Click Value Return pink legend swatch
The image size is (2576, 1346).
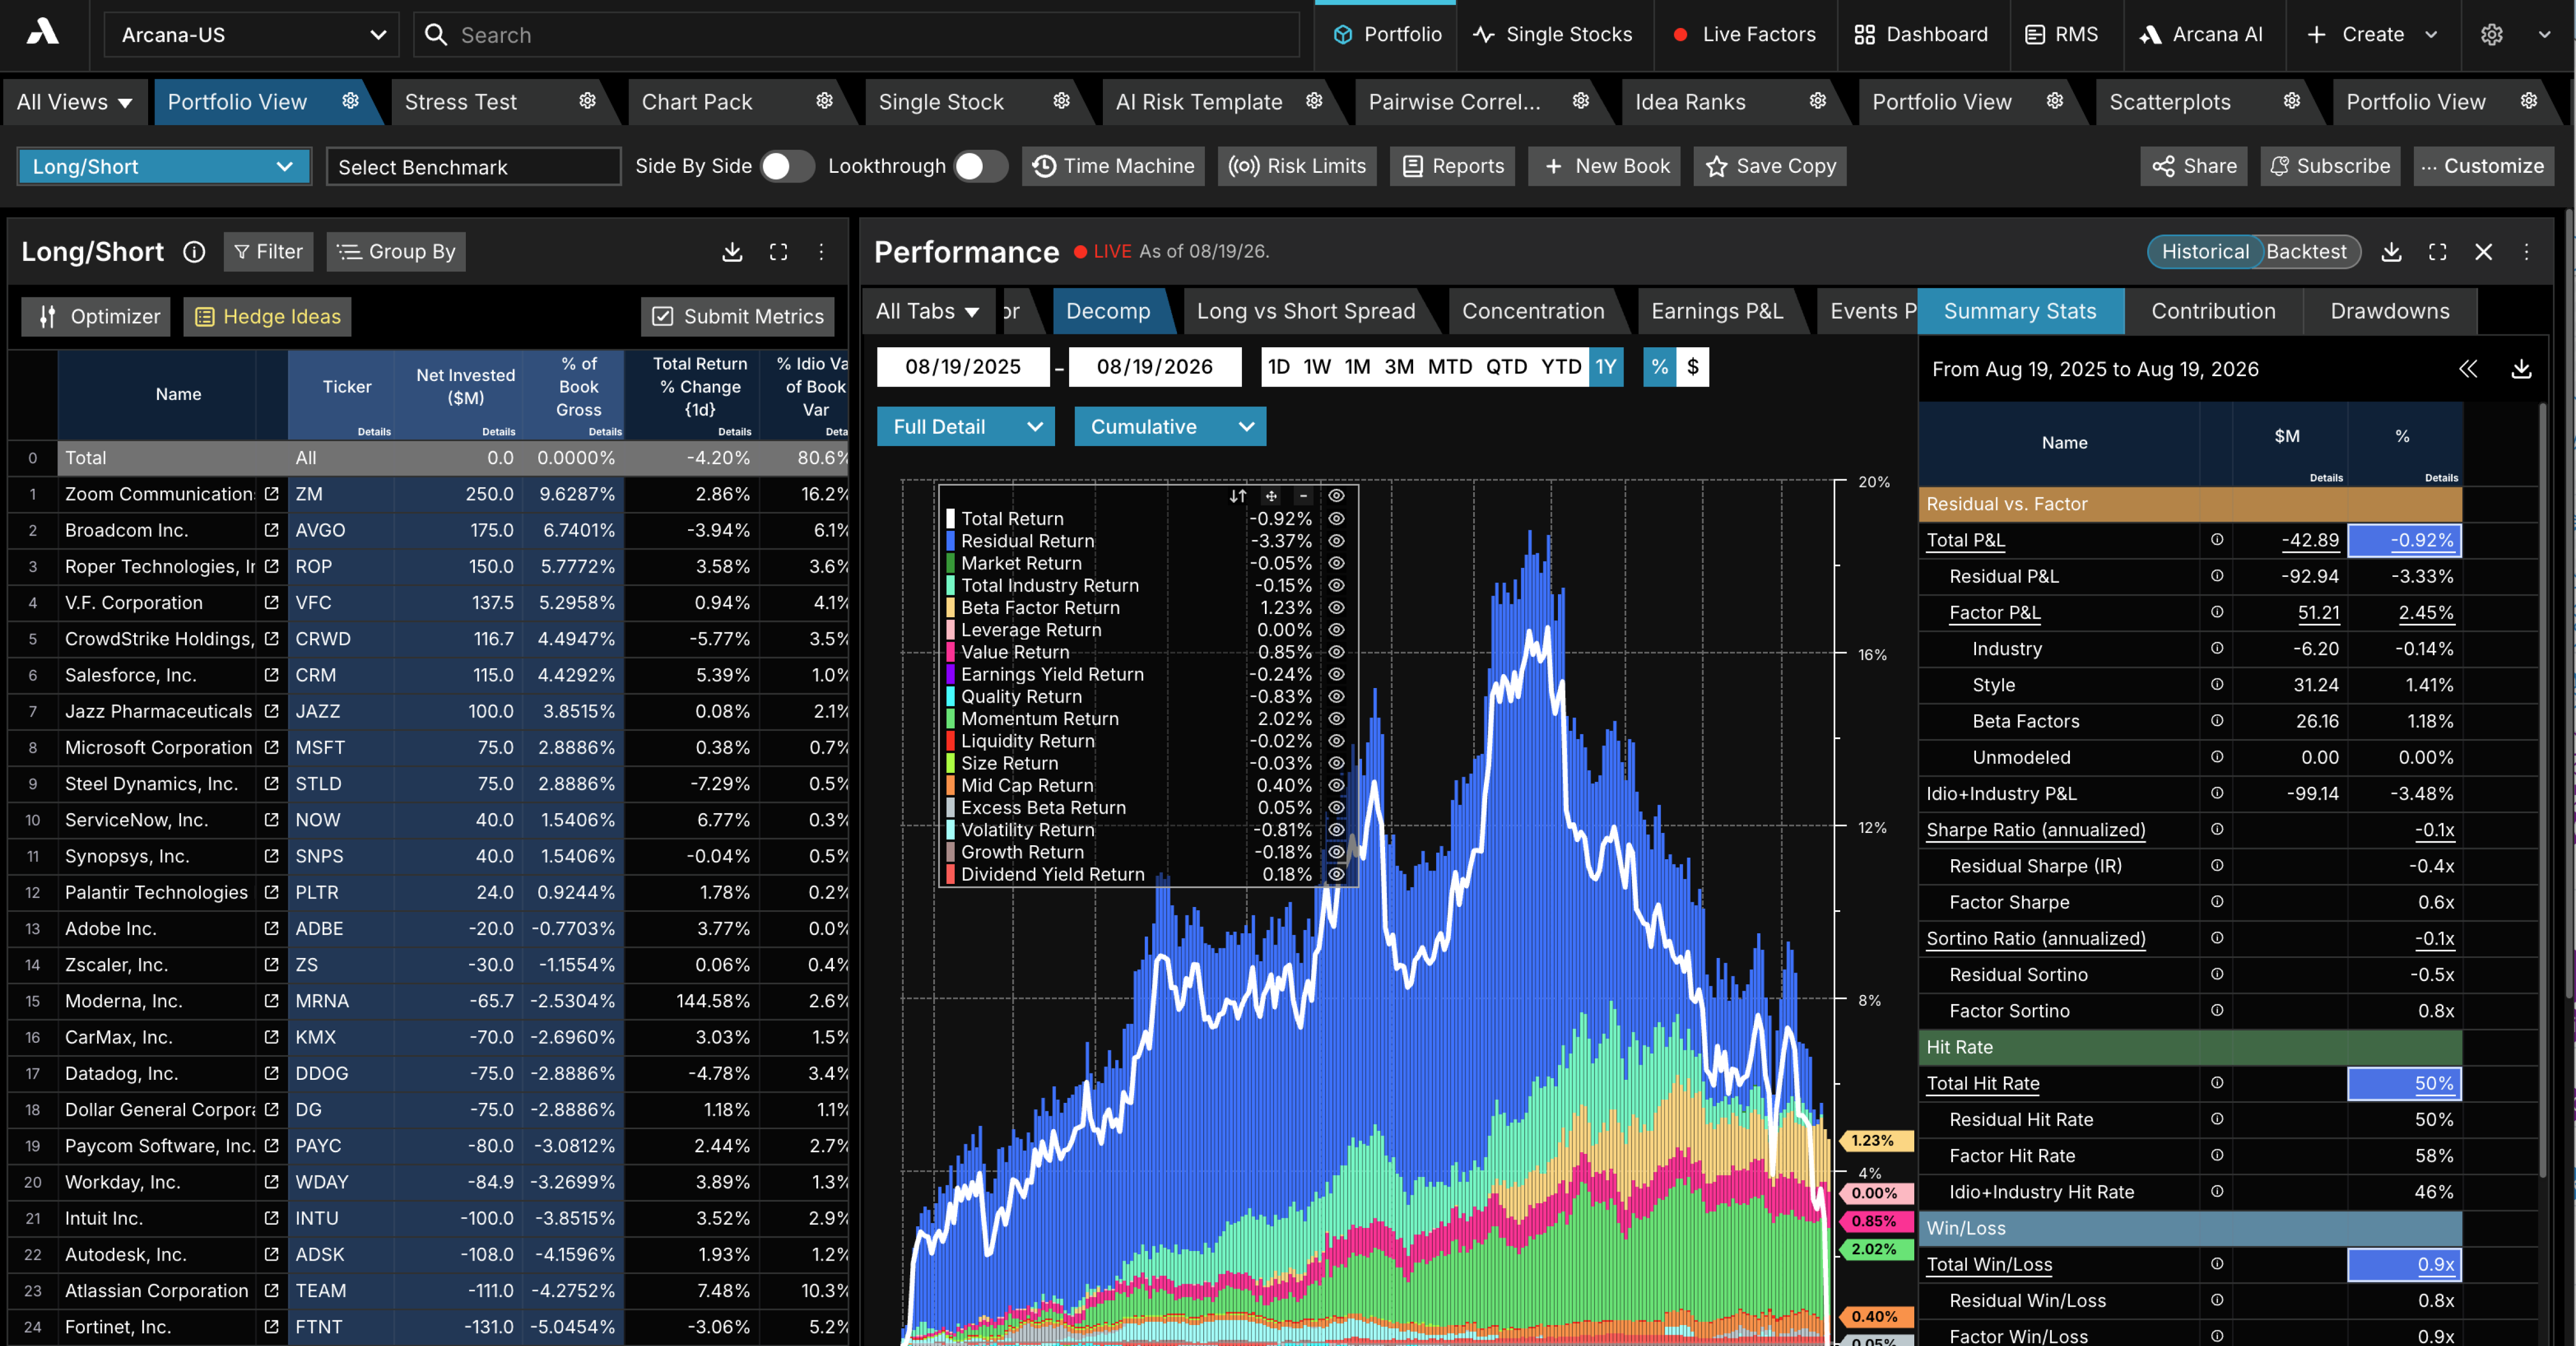pyautogui.click(x=950, y=652)
